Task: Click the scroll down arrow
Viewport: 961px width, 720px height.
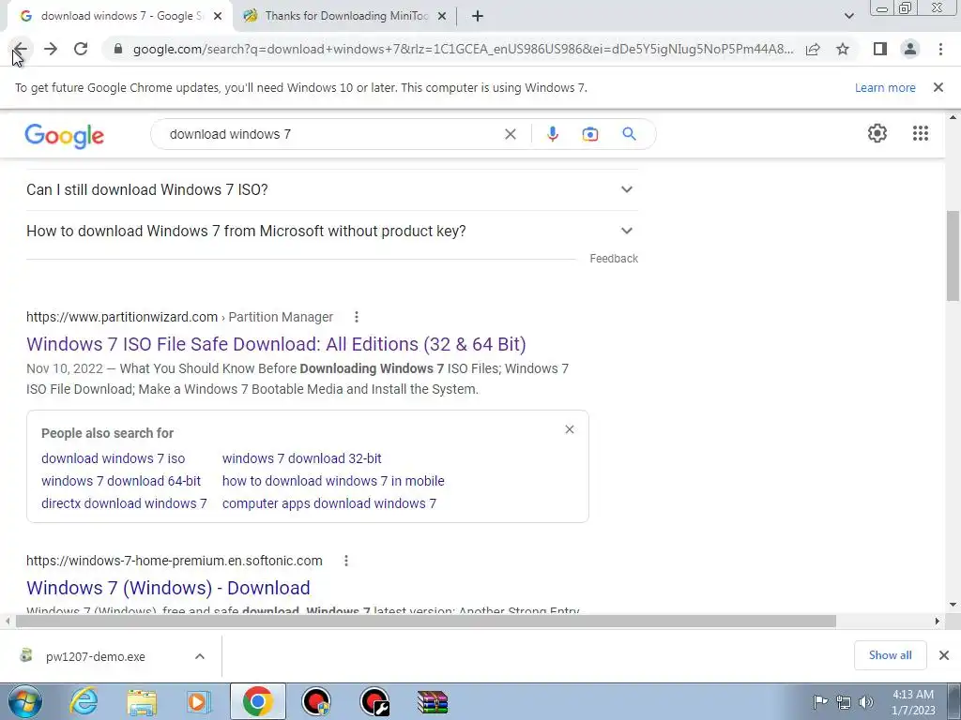Action: point(953,605)
